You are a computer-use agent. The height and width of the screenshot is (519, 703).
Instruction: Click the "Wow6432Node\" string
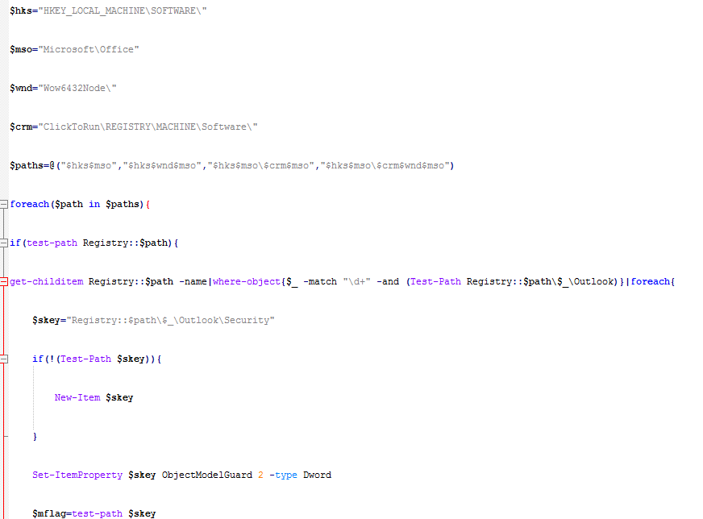coord(77,88)
